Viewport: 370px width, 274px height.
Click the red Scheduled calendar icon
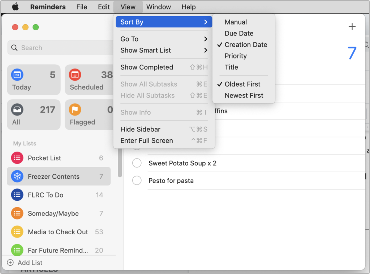(x=75, y=75)
